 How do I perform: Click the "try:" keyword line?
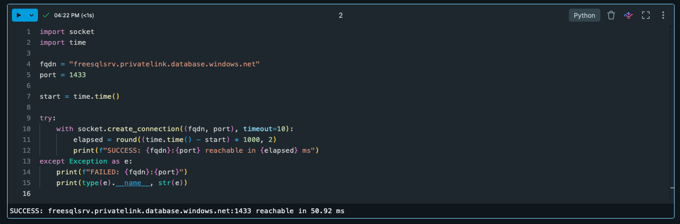tap(48, 118)
